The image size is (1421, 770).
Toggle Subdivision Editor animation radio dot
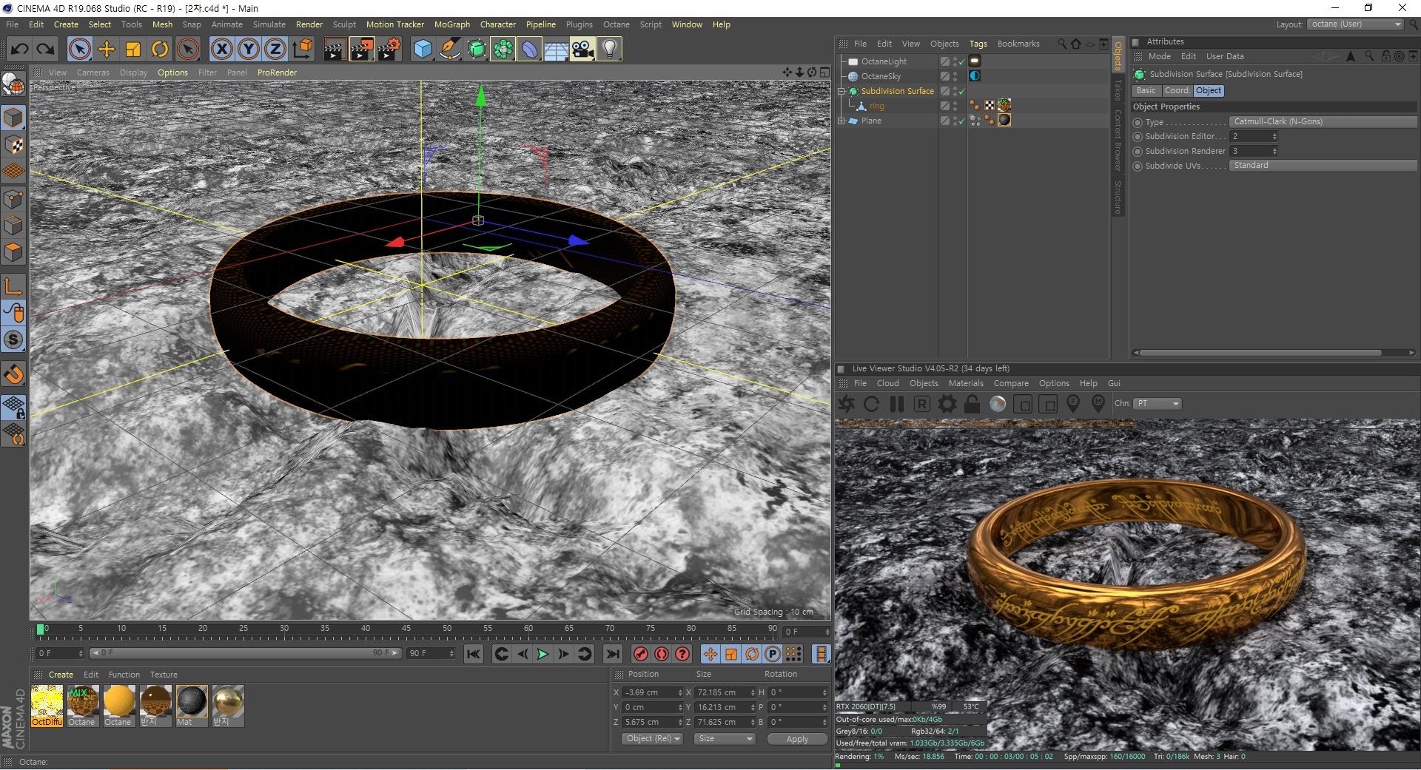(x=1138, y=137)
